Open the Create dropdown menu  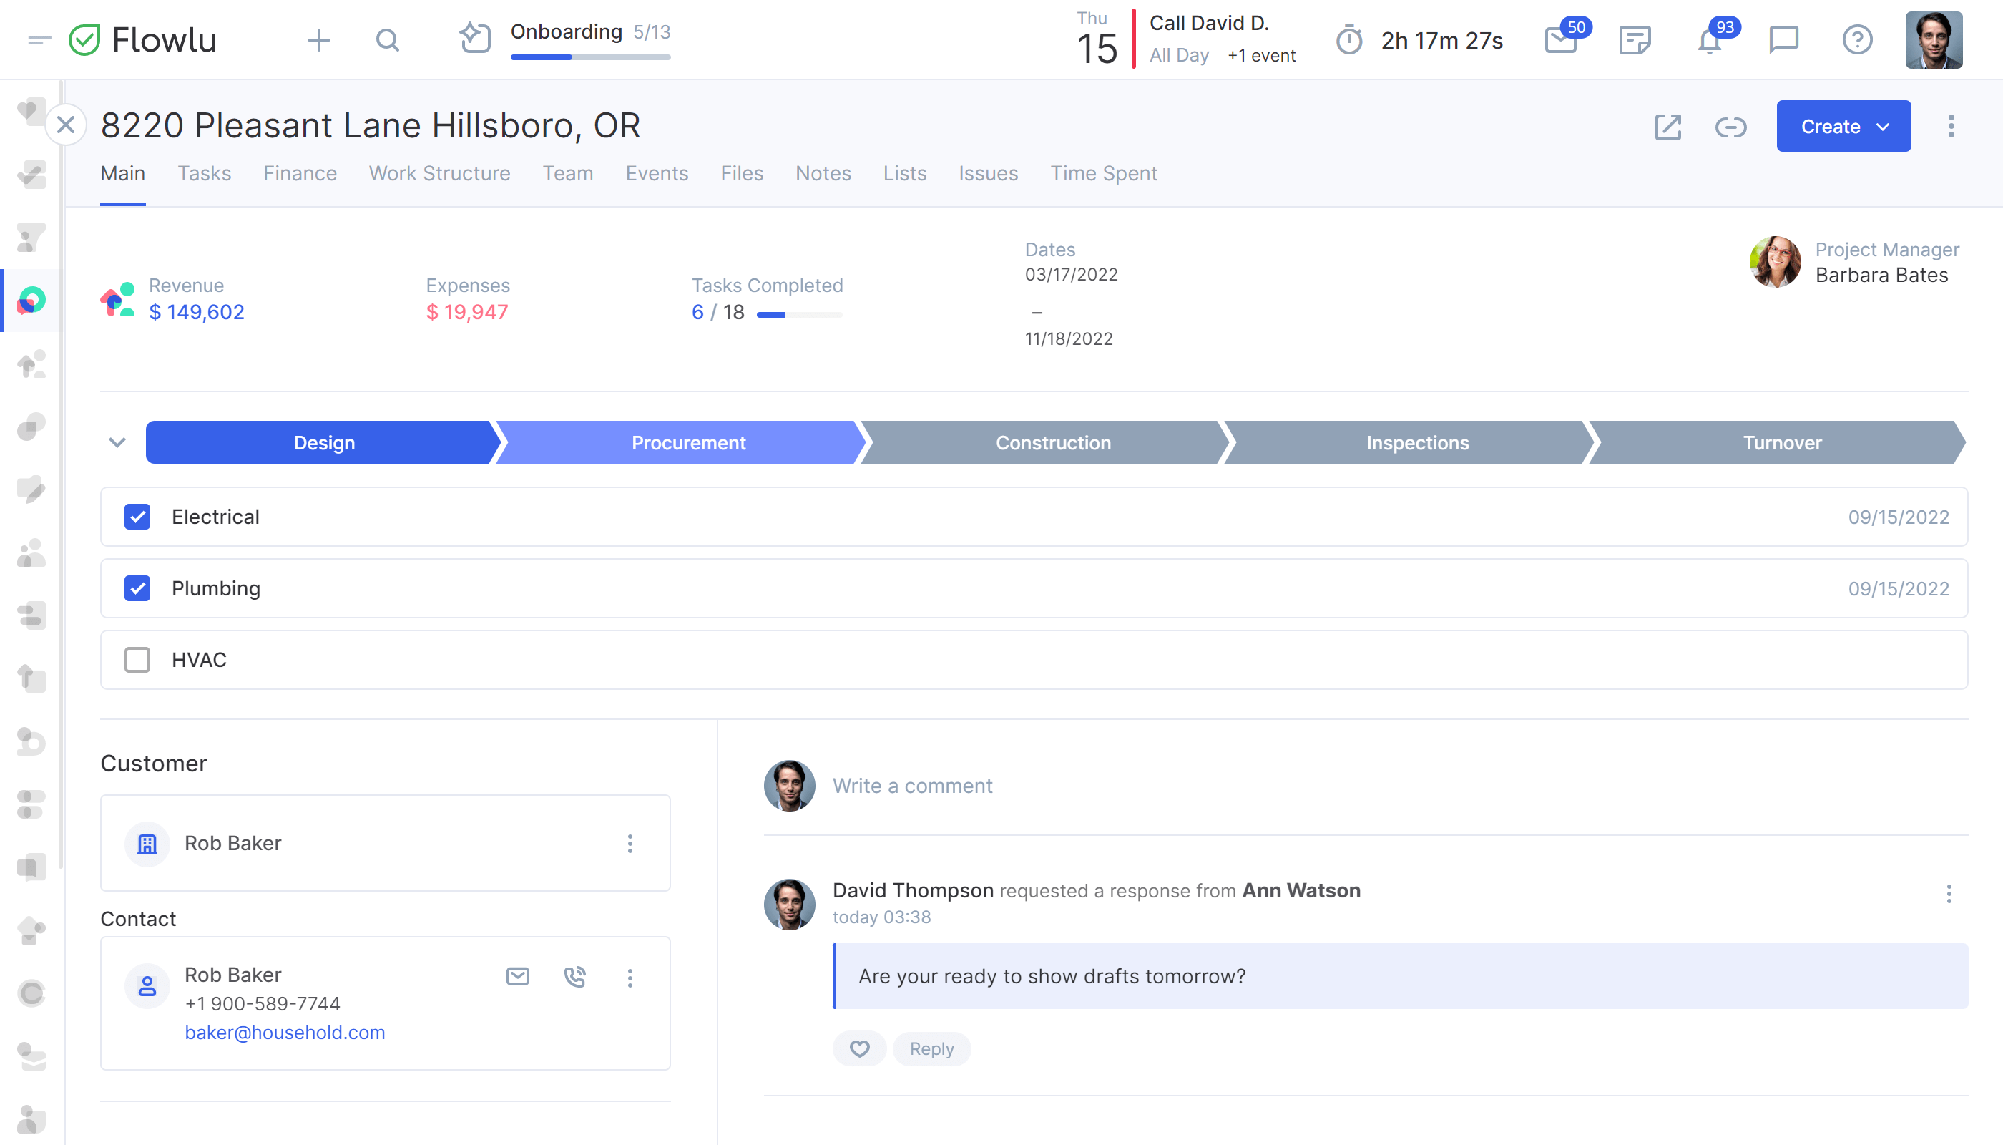(1843, 126)
